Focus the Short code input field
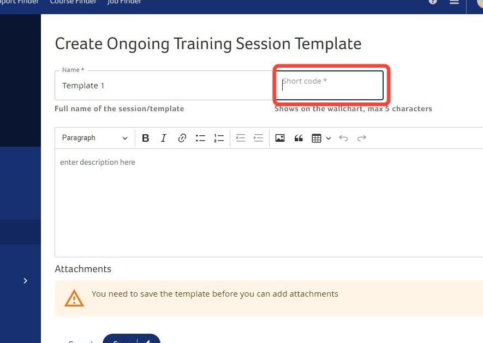Image resolution: width=483 pixels, height=343 pixels. click(329, 85)
